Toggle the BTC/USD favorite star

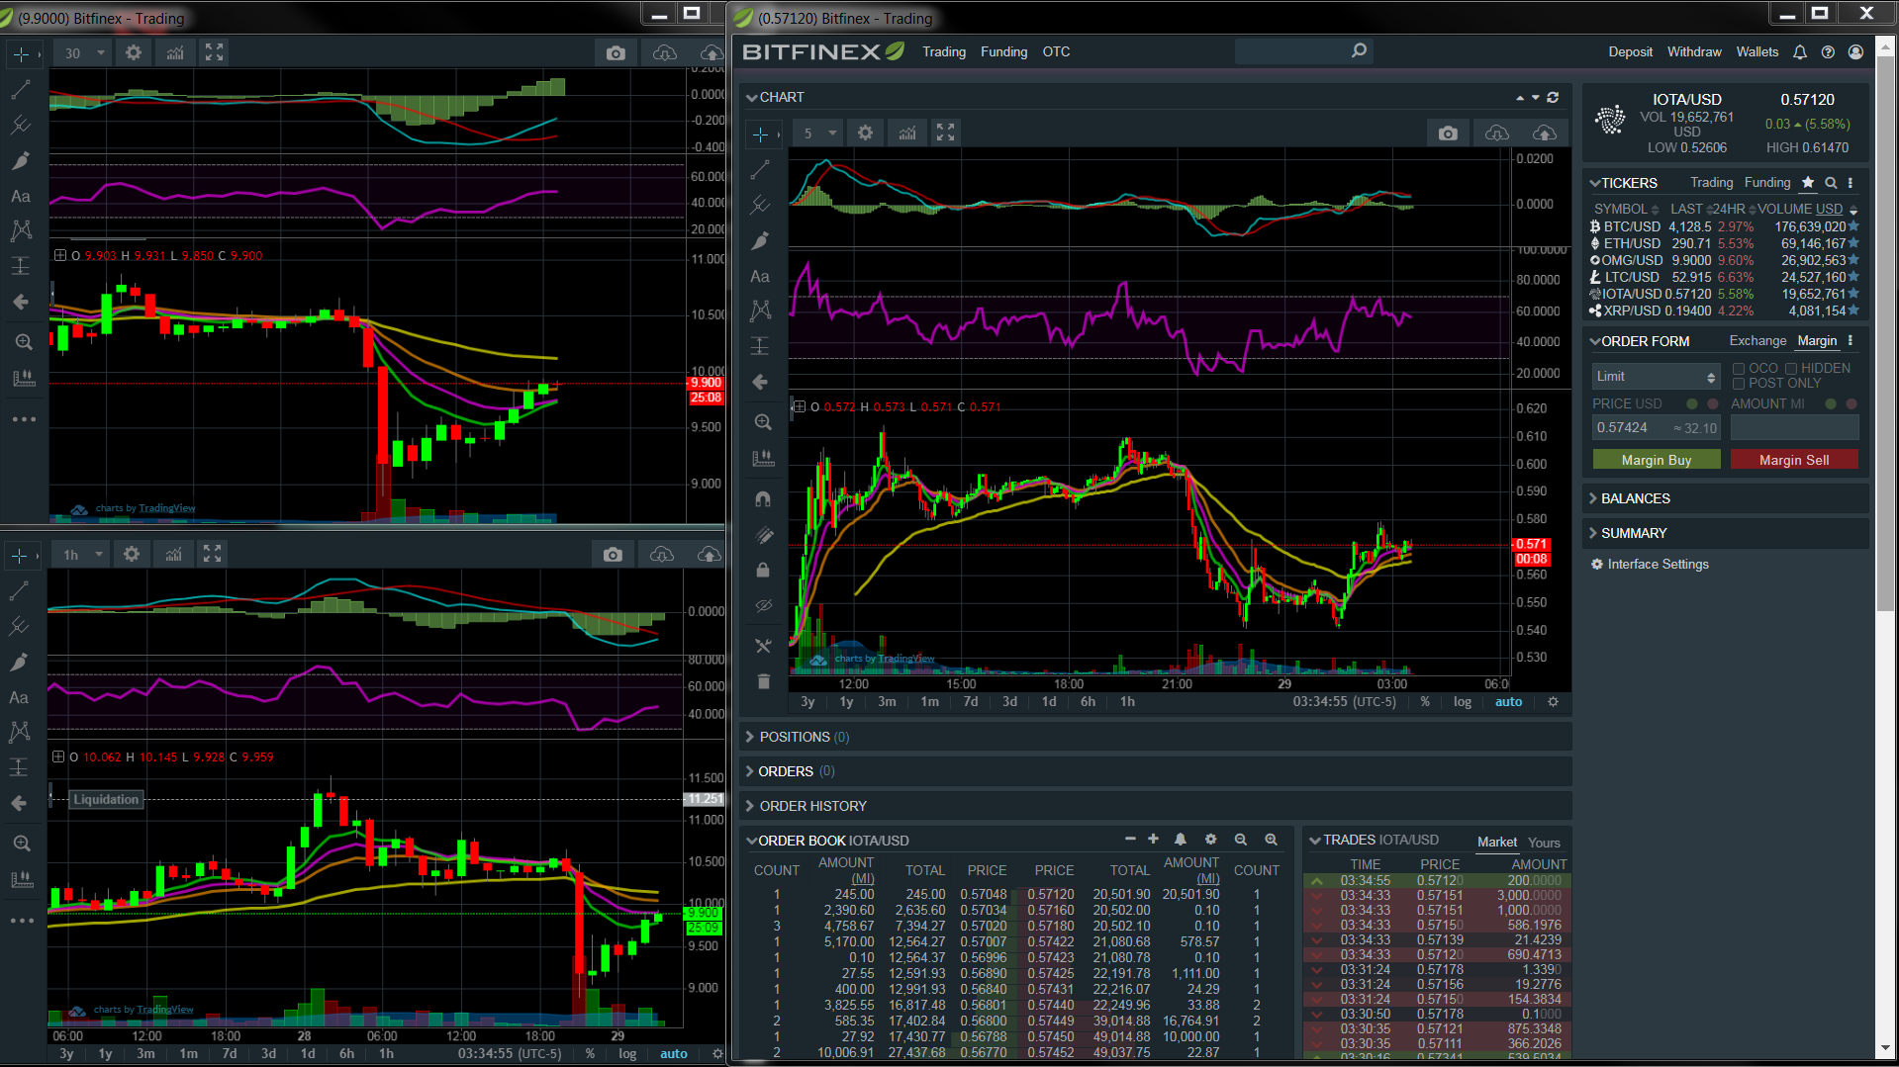pyautogui.click(x=1853, y=226)
